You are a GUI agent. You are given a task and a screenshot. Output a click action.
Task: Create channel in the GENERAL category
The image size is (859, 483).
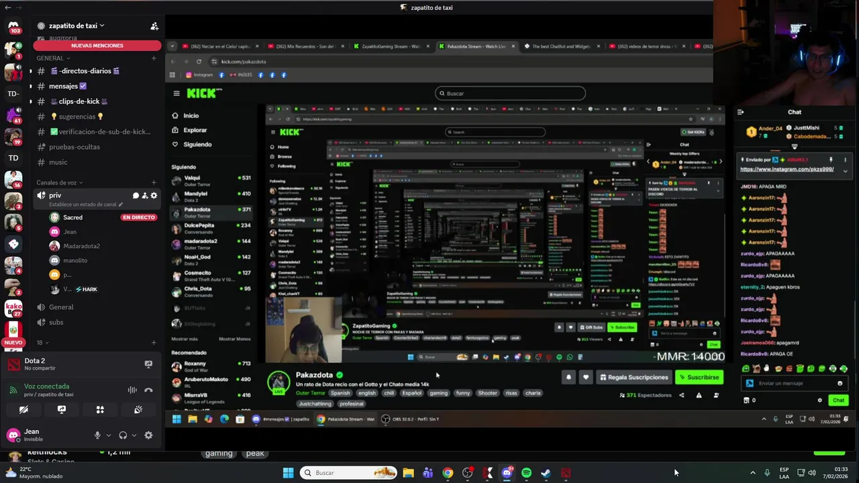(154, 58)
